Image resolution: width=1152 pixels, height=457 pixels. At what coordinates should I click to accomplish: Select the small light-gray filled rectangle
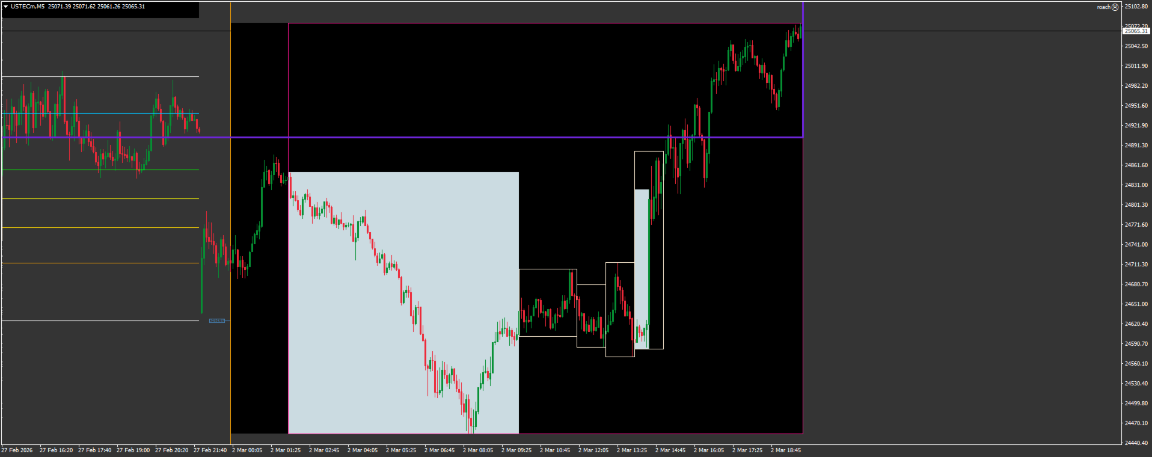click(x=642, y=269)
